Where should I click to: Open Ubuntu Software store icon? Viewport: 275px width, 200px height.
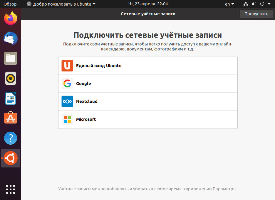click(x=11, y=118)
